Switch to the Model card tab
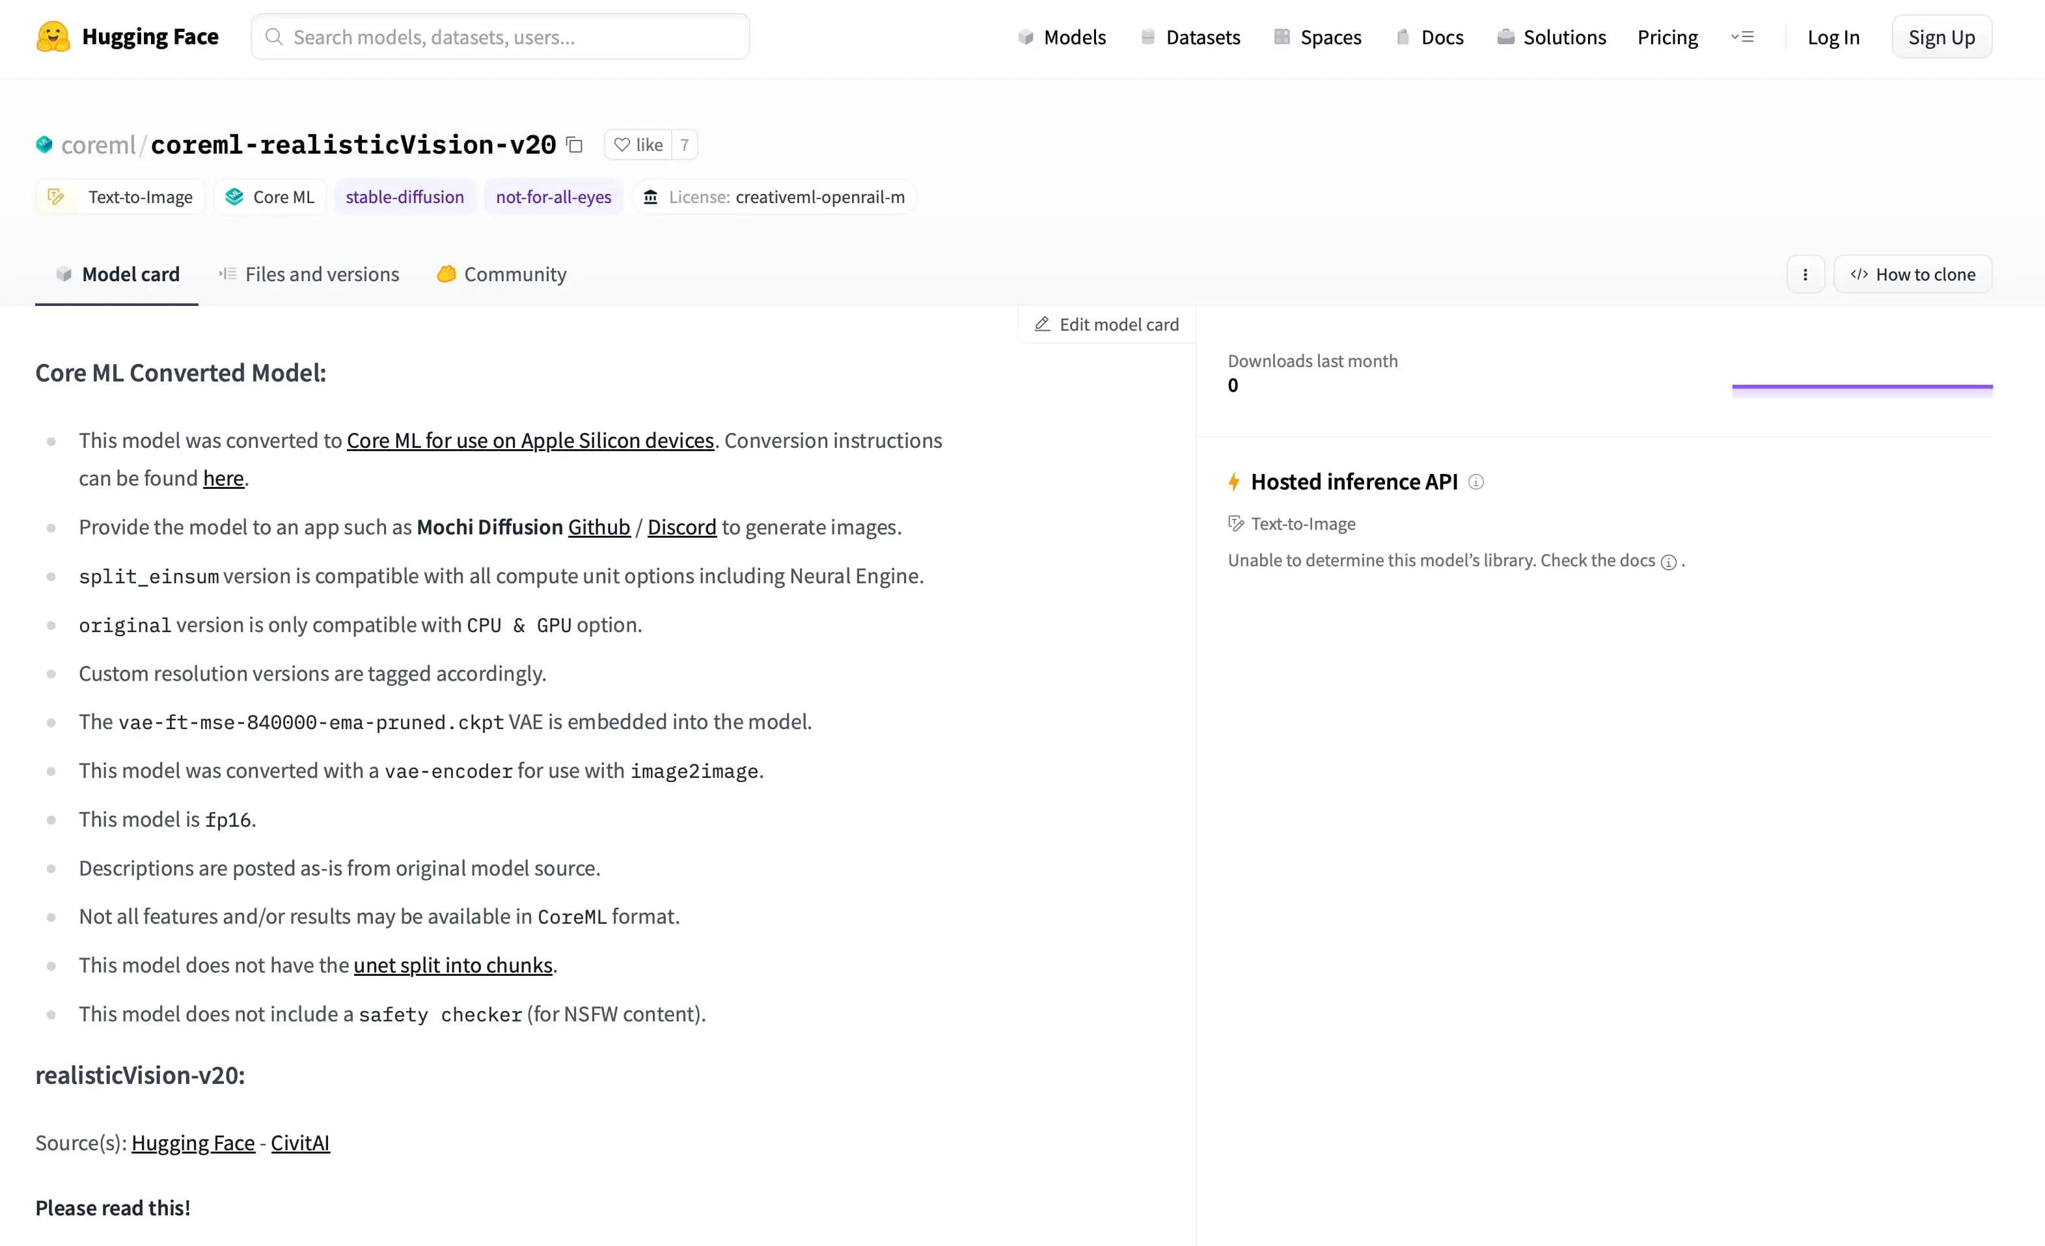 117,274
